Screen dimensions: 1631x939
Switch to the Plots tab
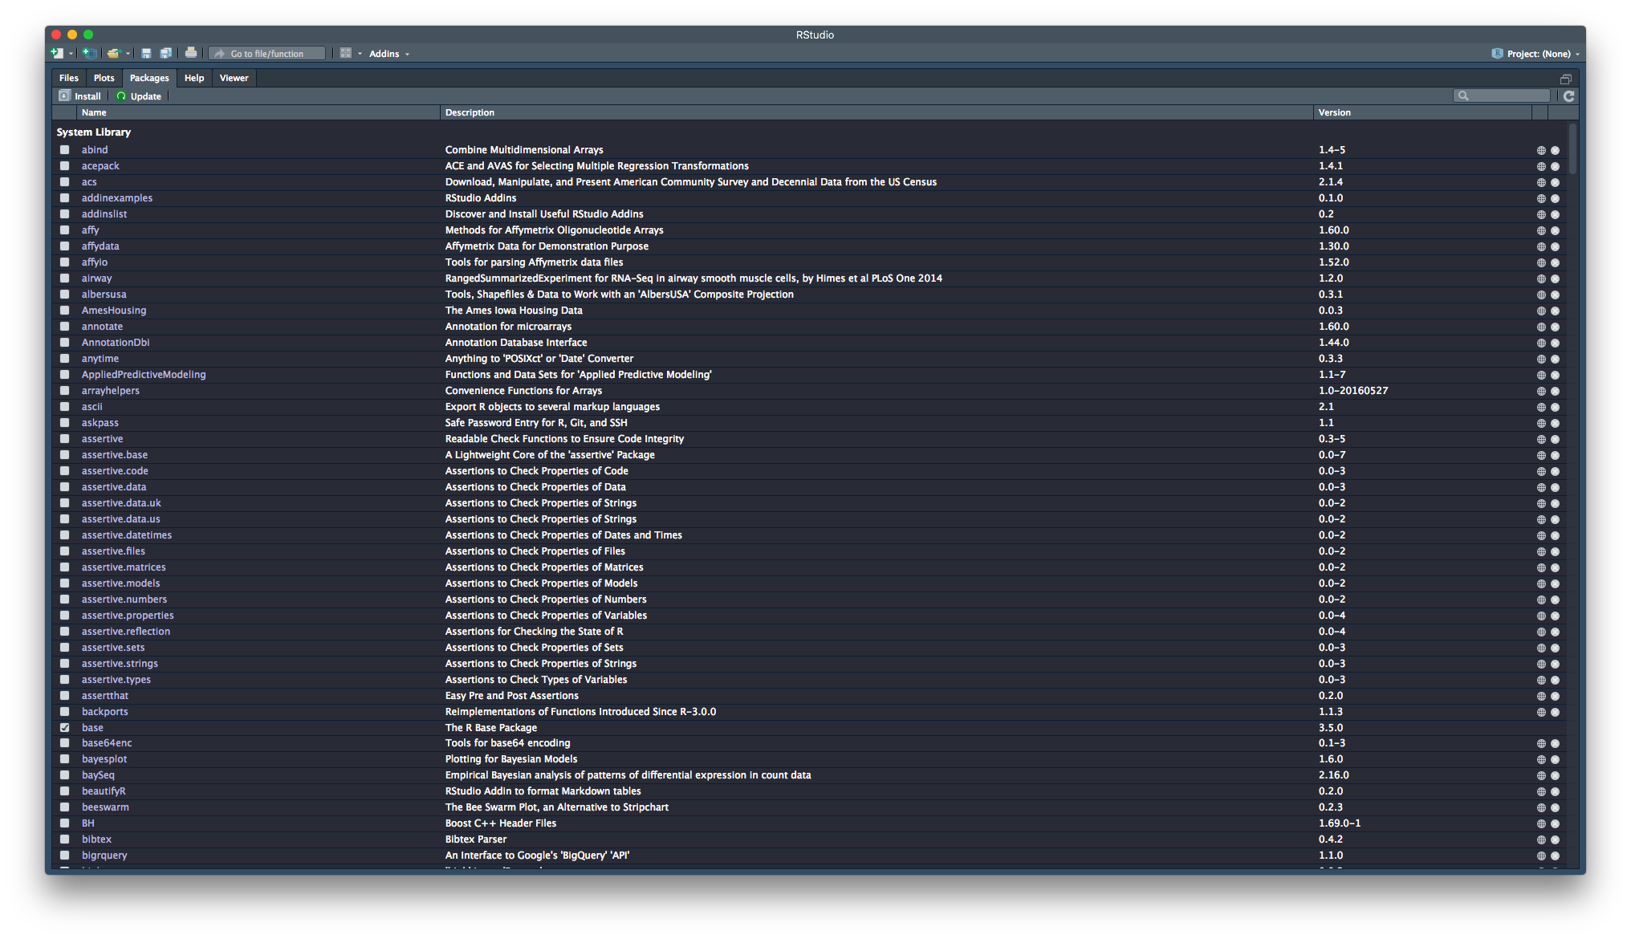click(x=104, y=78)
